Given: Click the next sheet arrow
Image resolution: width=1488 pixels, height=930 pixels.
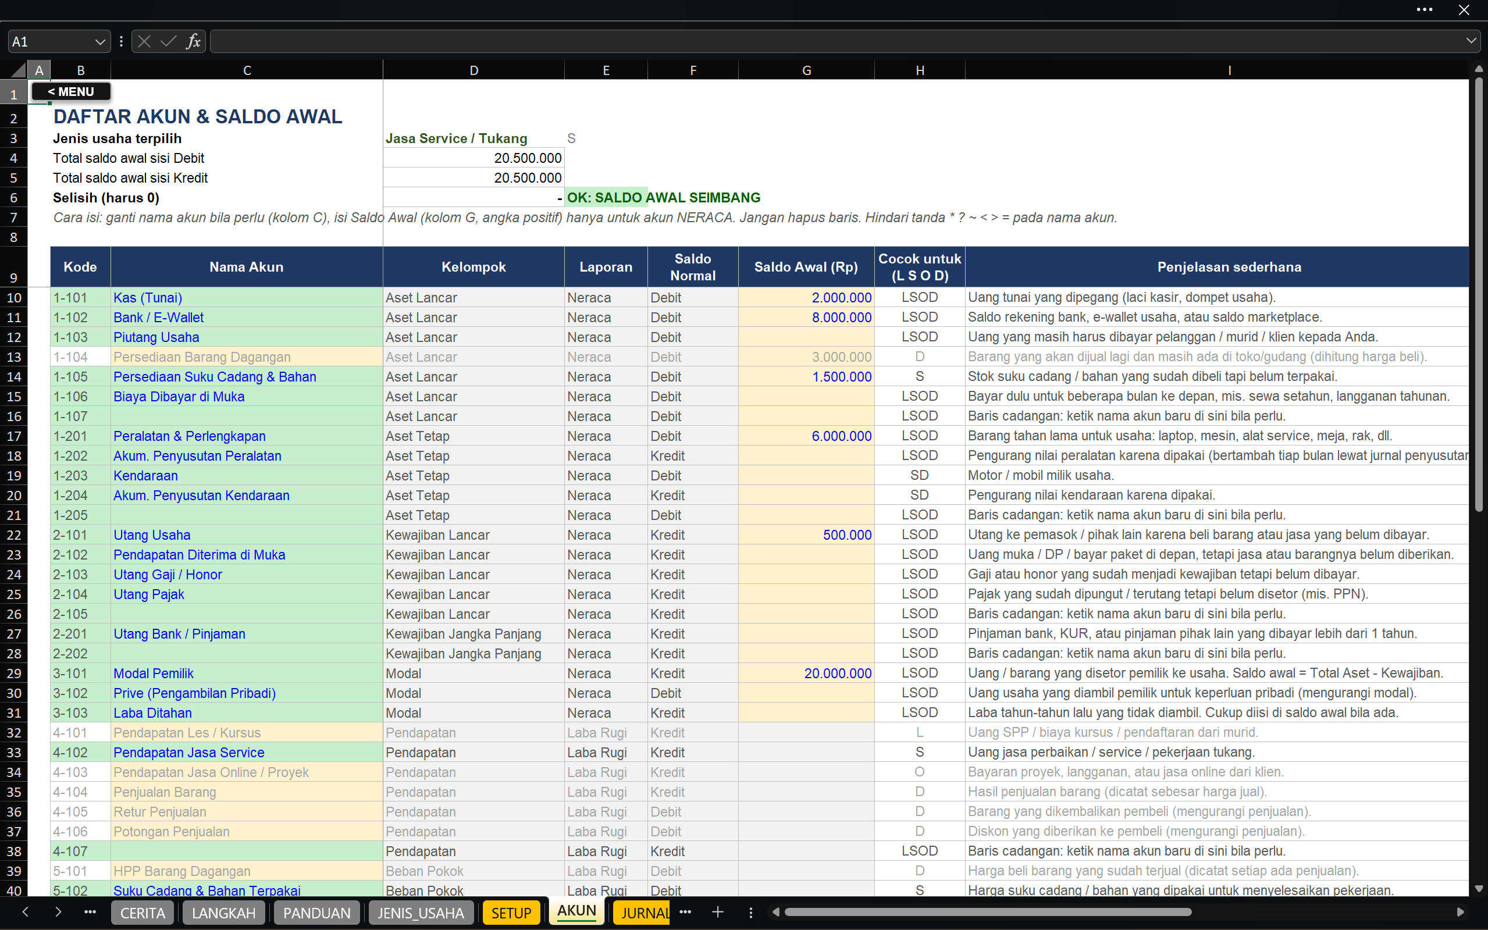Looking at the screenshot, I should pos(58,911).
